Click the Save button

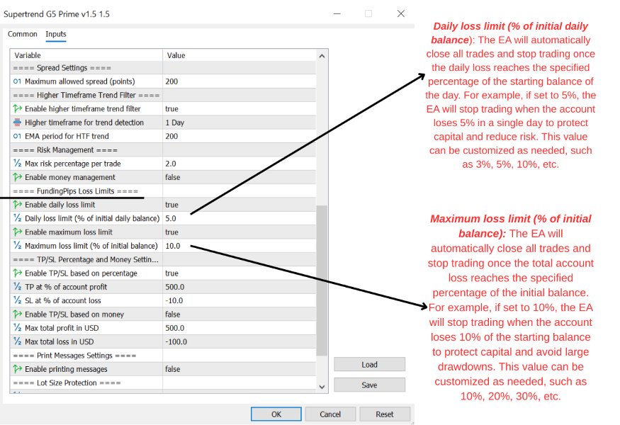[369, 385]
